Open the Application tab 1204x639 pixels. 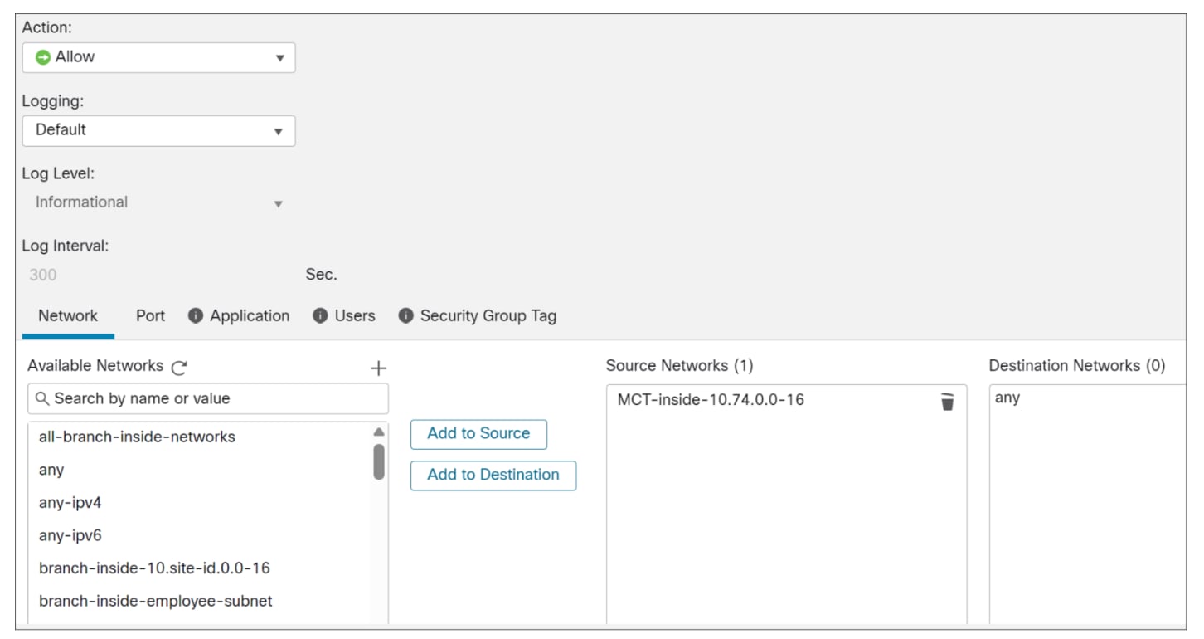click(250, 316)
